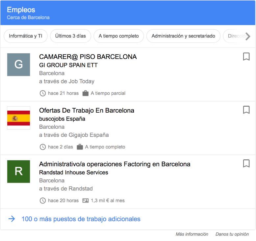Click a través de Randstad text
Image resolution: width=256 pixels, height=241 pixels.
click(x=66, y=189)
